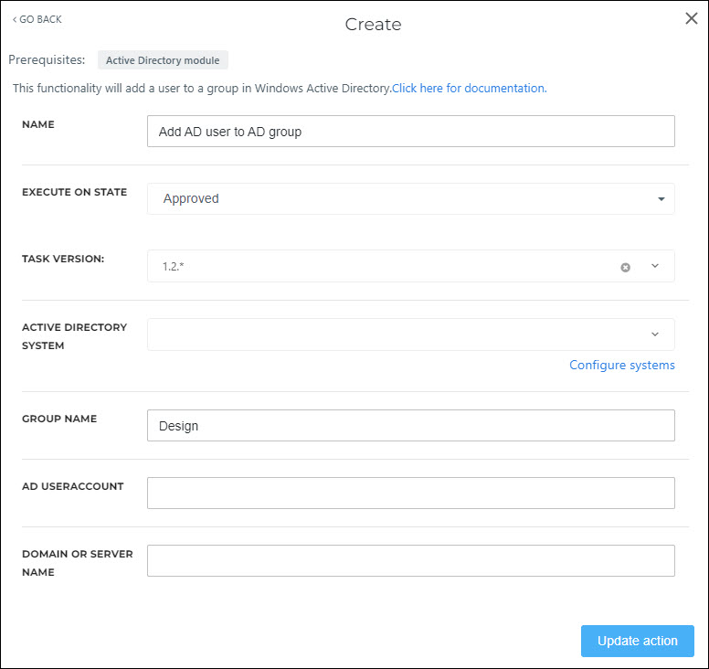This screenshot has width=709, height=669.
Task: Click the Create dialog title
Action: [x=373, y=25]
